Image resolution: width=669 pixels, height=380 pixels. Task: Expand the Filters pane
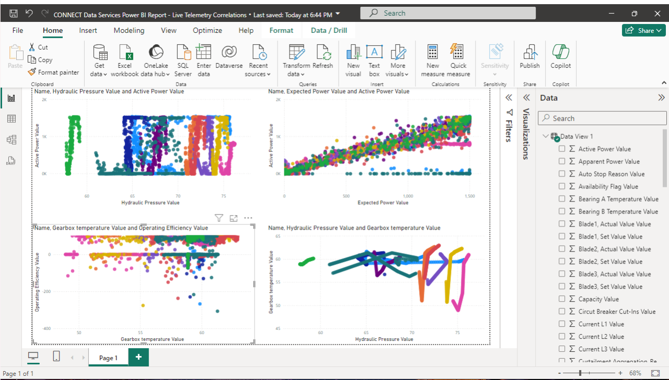(x=509, y=98)
